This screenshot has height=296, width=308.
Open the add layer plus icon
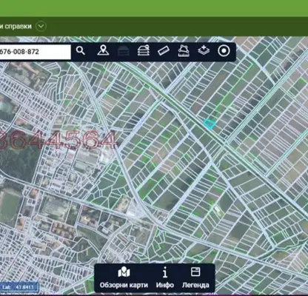(x=204, y=50)
